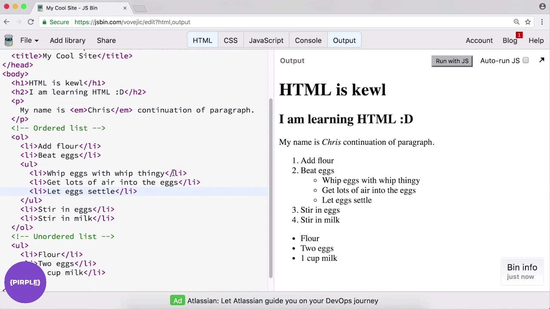Click the secure lock icon
This screenshot has height=309, width=550.
pos(44,22)
